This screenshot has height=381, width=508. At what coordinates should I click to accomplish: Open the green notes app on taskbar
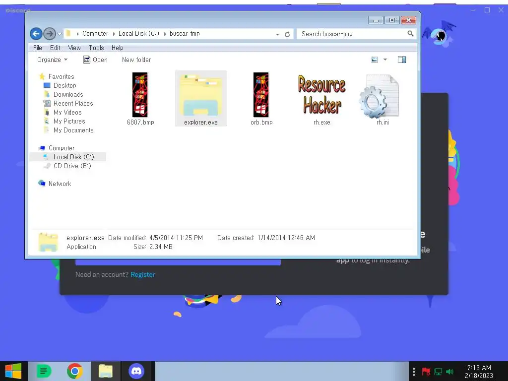(x=44, y=371)
